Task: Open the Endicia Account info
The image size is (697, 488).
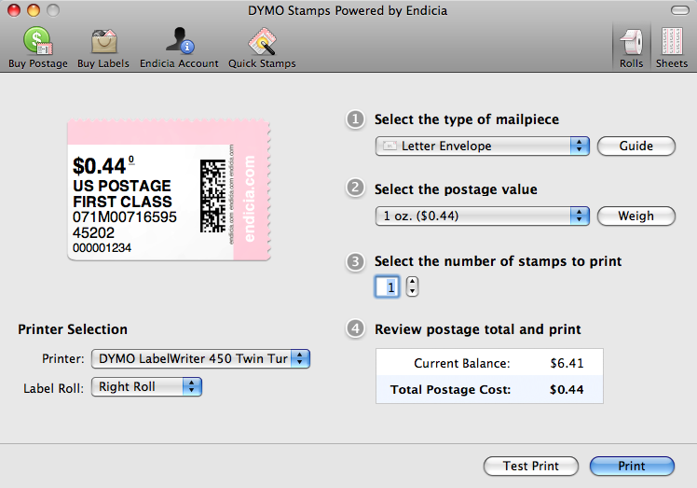Action: pos(179,42)
